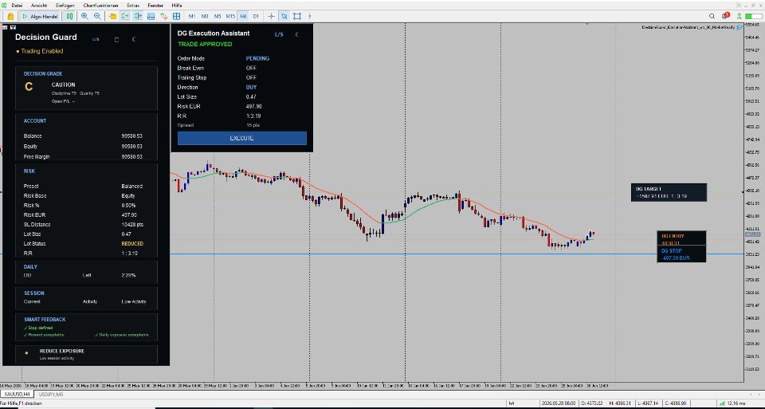Toggle the chart shift icon

(x=138, y=16)
